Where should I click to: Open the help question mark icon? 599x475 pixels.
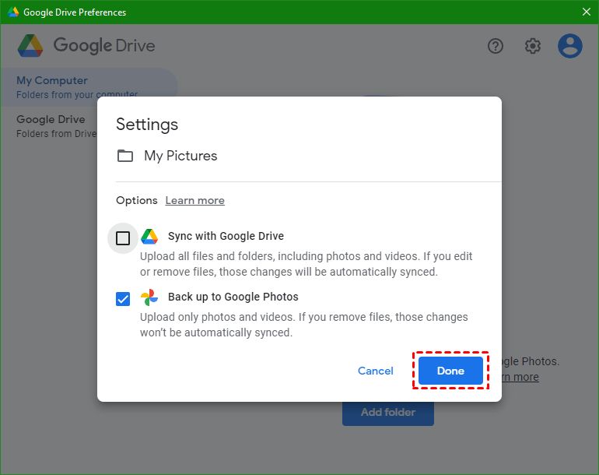(x=496, y=46)
